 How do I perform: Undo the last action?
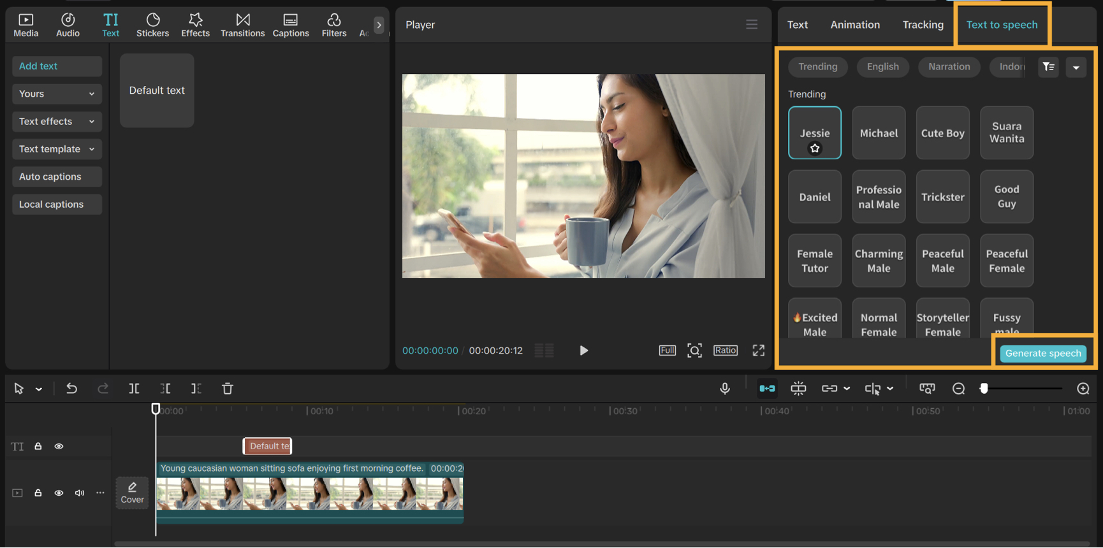(71, 389)
